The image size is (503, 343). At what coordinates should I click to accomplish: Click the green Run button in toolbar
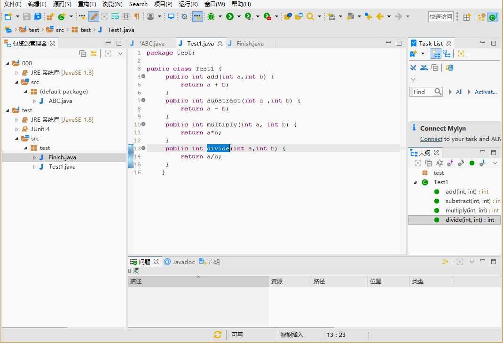(x=230, y=16)
